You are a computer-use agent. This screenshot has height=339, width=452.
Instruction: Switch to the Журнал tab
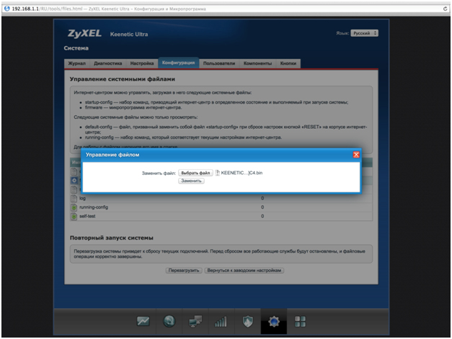click(x=76, y=63)
